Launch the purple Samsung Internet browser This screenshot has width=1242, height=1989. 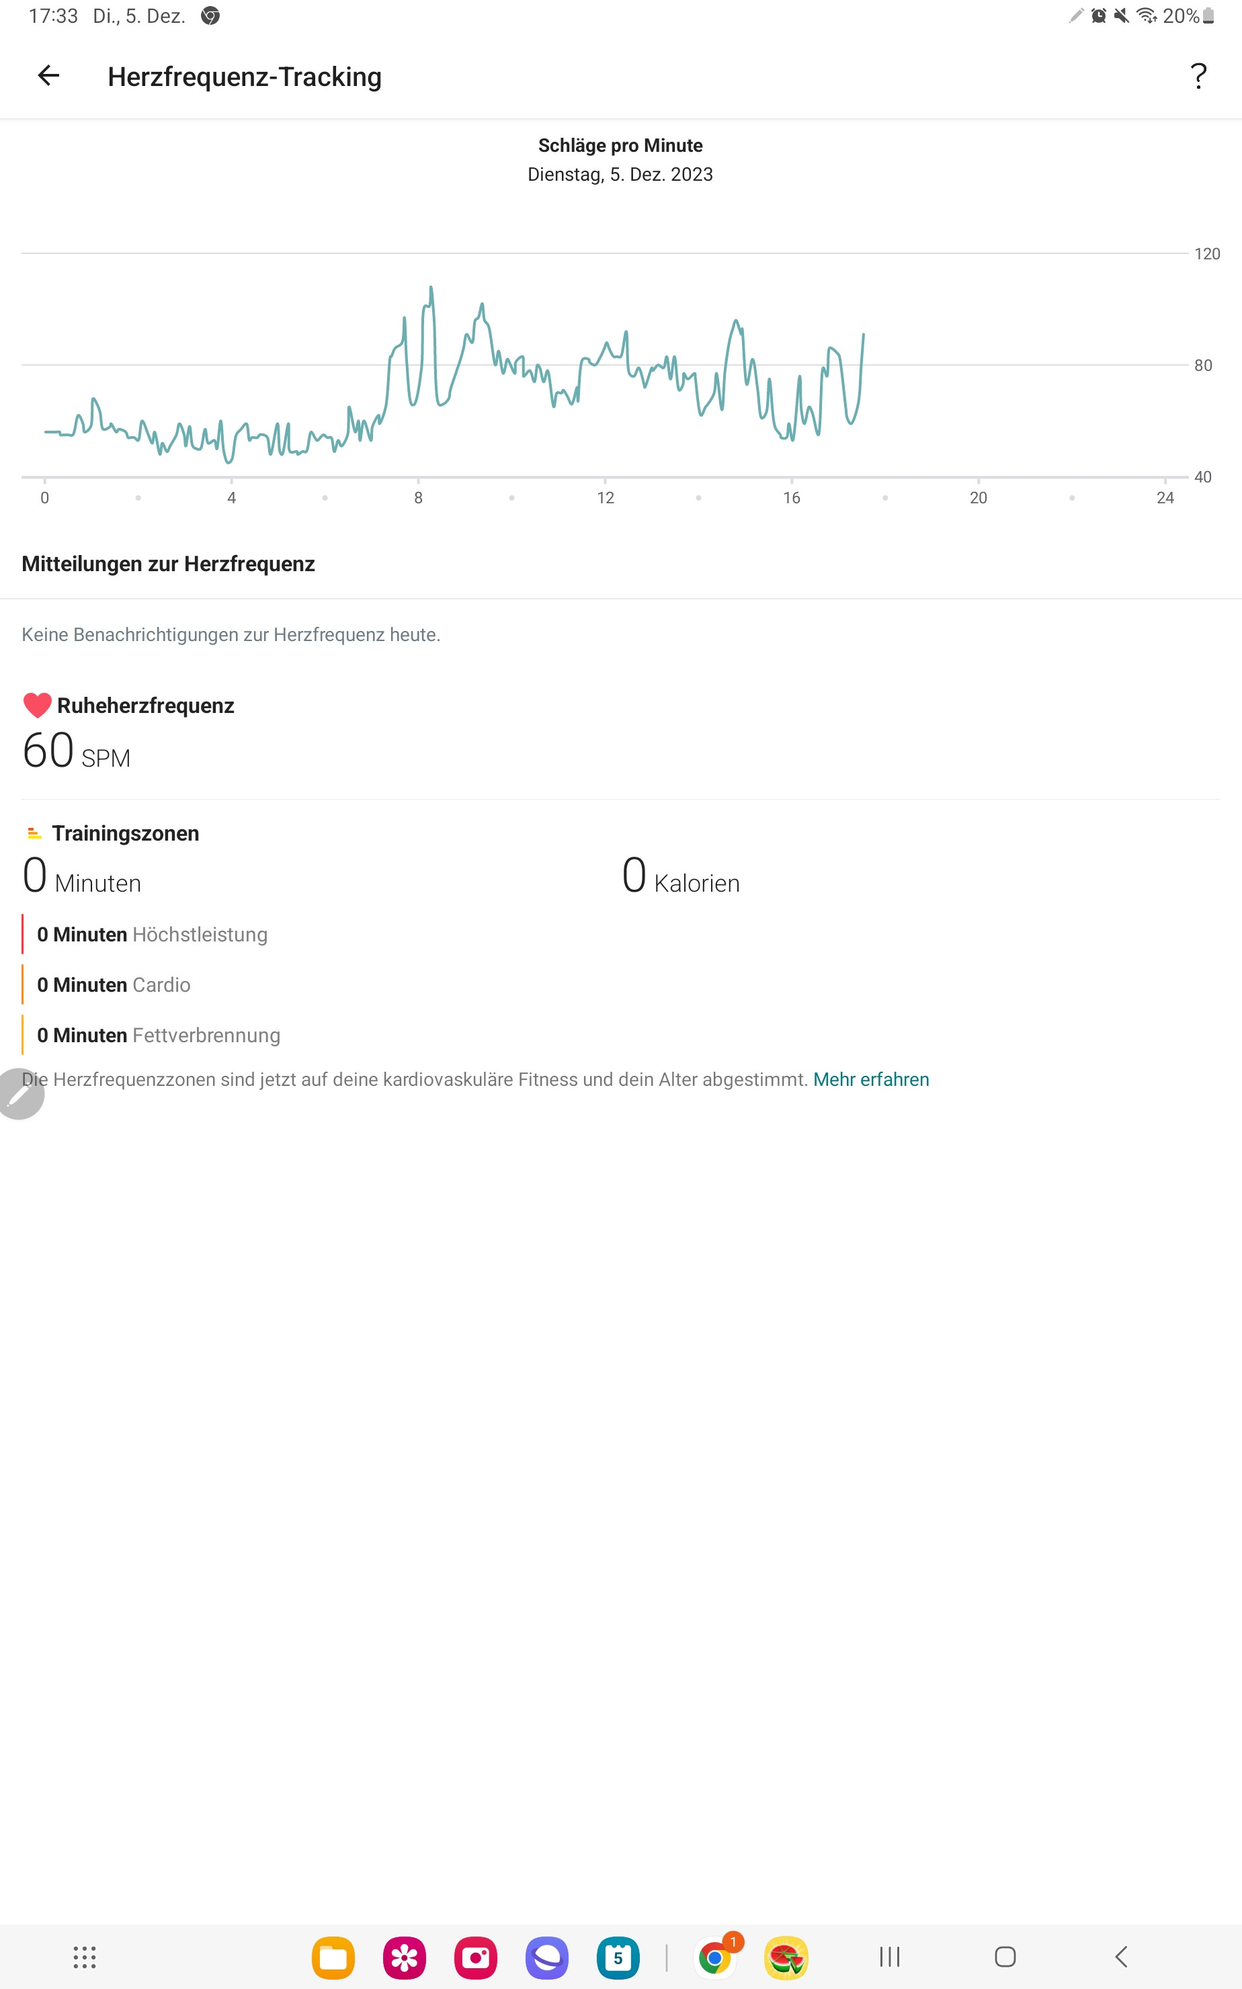[547, 1958]
